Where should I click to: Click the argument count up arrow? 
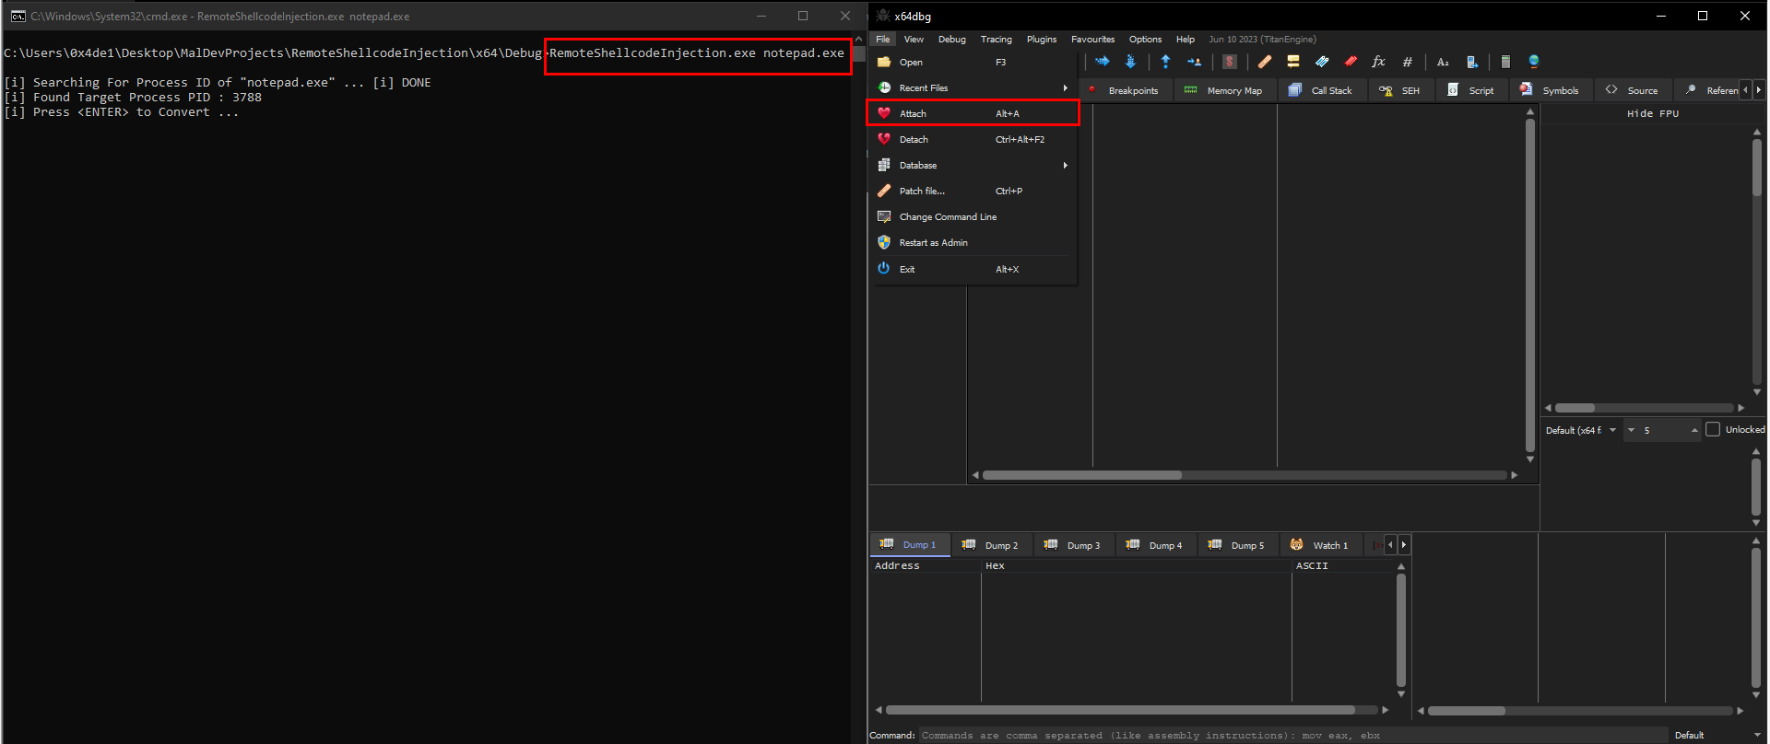tap(1694, 430)
